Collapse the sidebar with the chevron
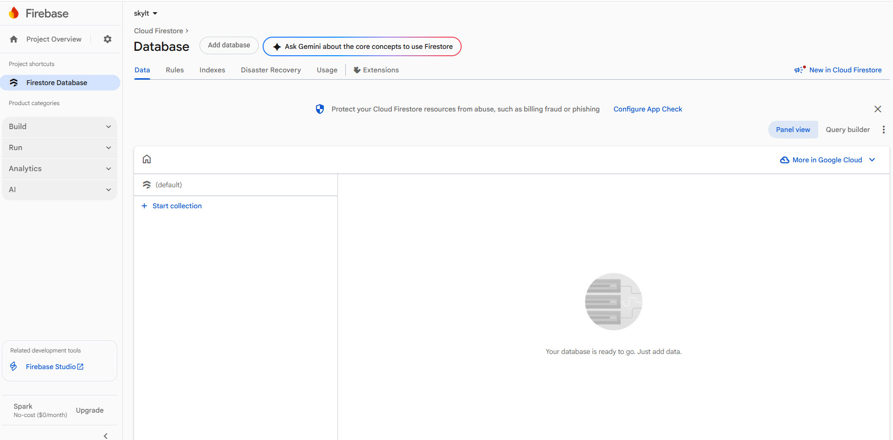Image resolution: width=893 pixels, height=440 pixels. pyautogui.click(x=106, y=436)
